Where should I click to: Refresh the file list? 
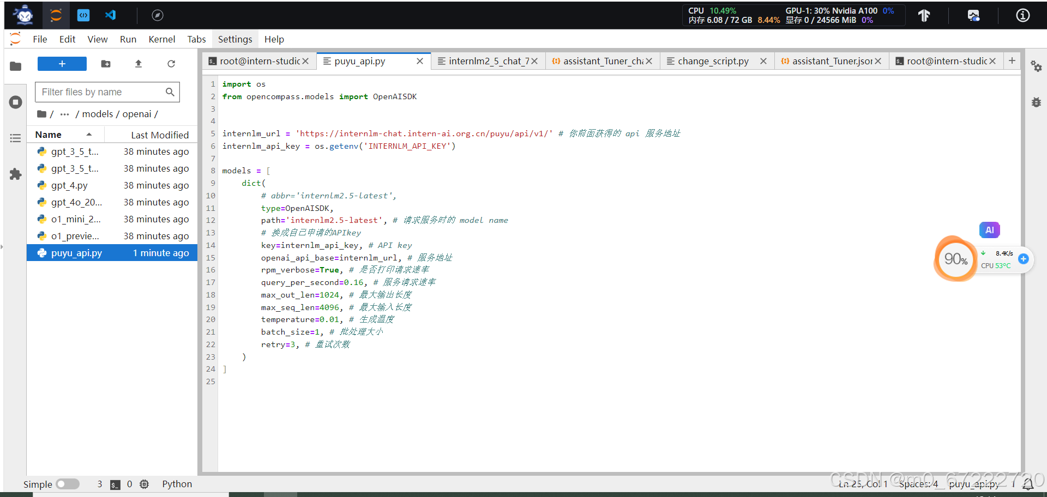(171, 64)
